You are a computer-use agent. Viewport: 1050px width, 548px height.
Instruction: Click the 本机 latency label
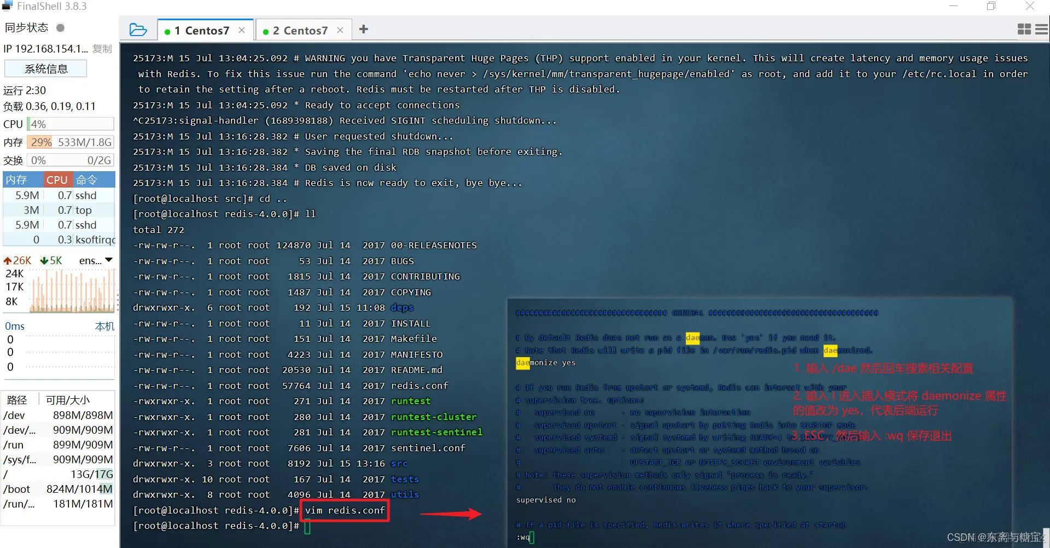pos(104,327)
